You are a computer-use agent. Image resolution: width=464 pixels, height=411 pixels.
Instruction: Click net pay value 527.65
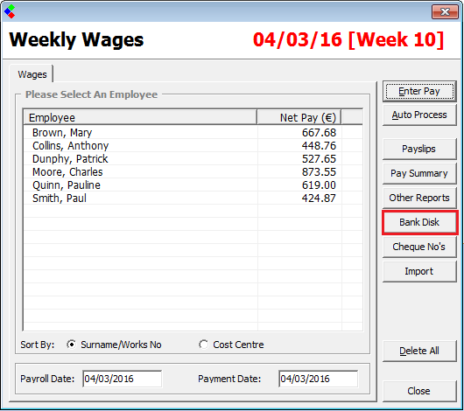319,159
